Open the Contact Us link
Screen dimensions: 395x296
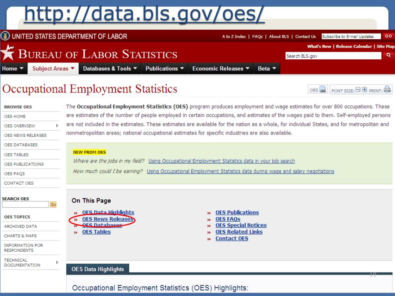coord(306,37)
